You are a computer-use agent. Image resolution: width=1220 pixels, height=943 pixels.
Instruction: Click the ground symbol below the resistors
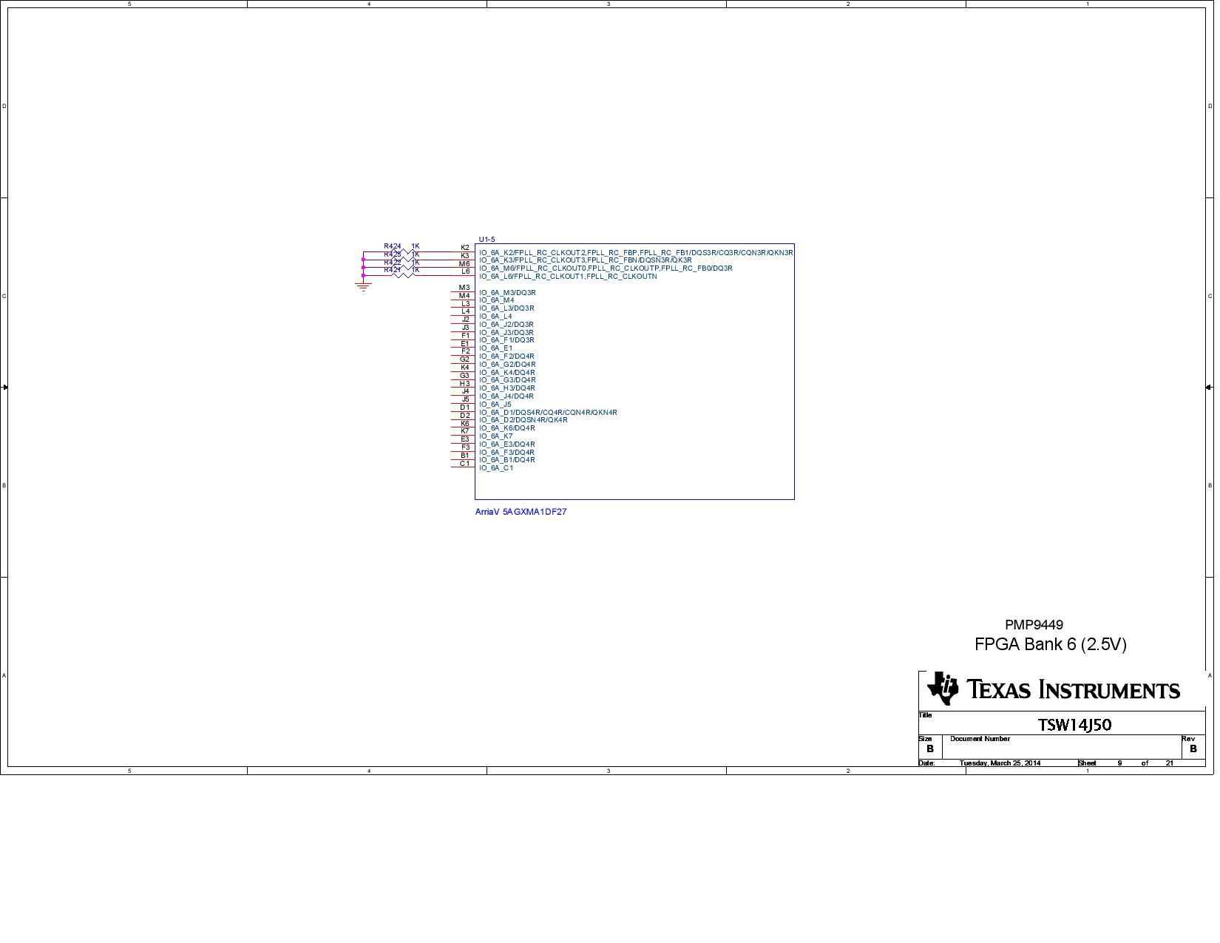(x=363, y=285)
